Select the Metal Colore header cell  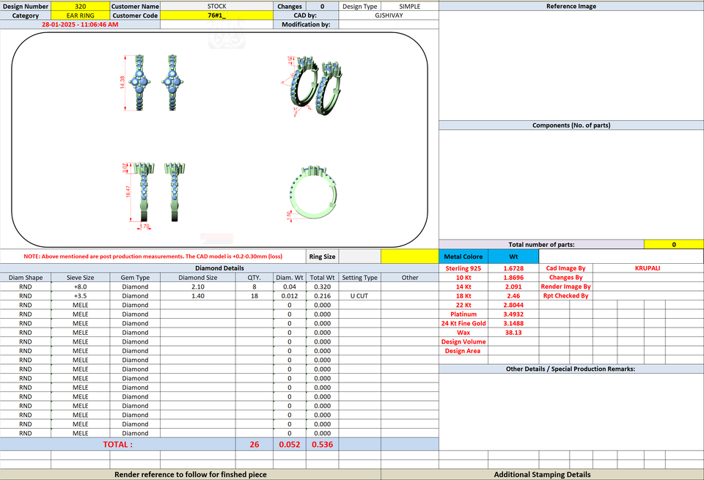[x=463, y=256]
